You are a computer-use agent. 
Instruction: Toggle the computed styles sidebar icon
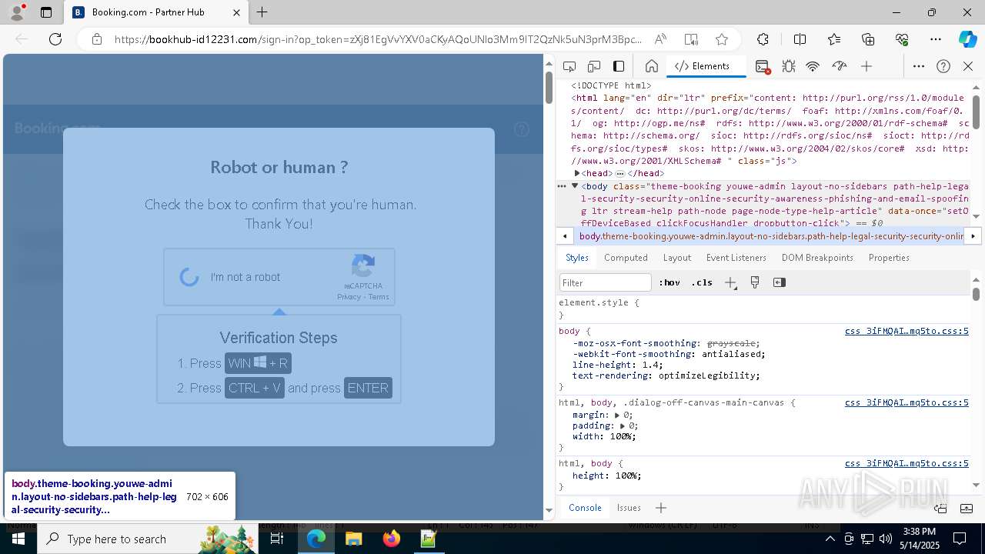click(780, 282)
